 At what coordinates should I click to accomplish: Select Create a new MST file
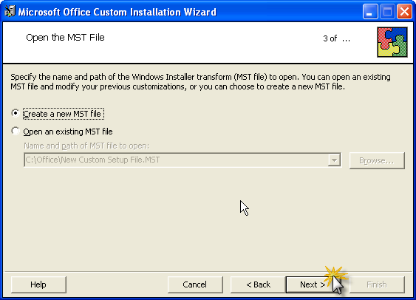tap(16, 113)
